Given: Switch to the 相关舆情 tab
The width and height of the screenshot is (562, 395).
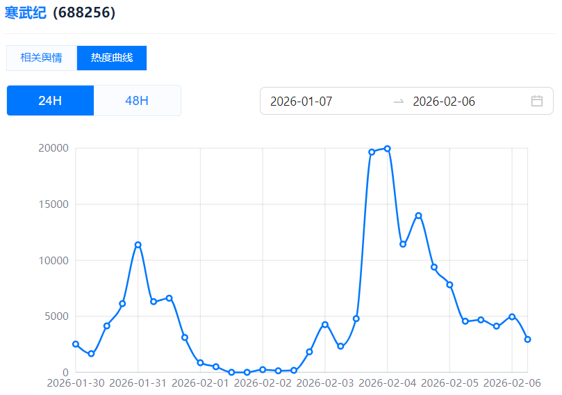Looking at the screenshot, I should click(41, 58).
